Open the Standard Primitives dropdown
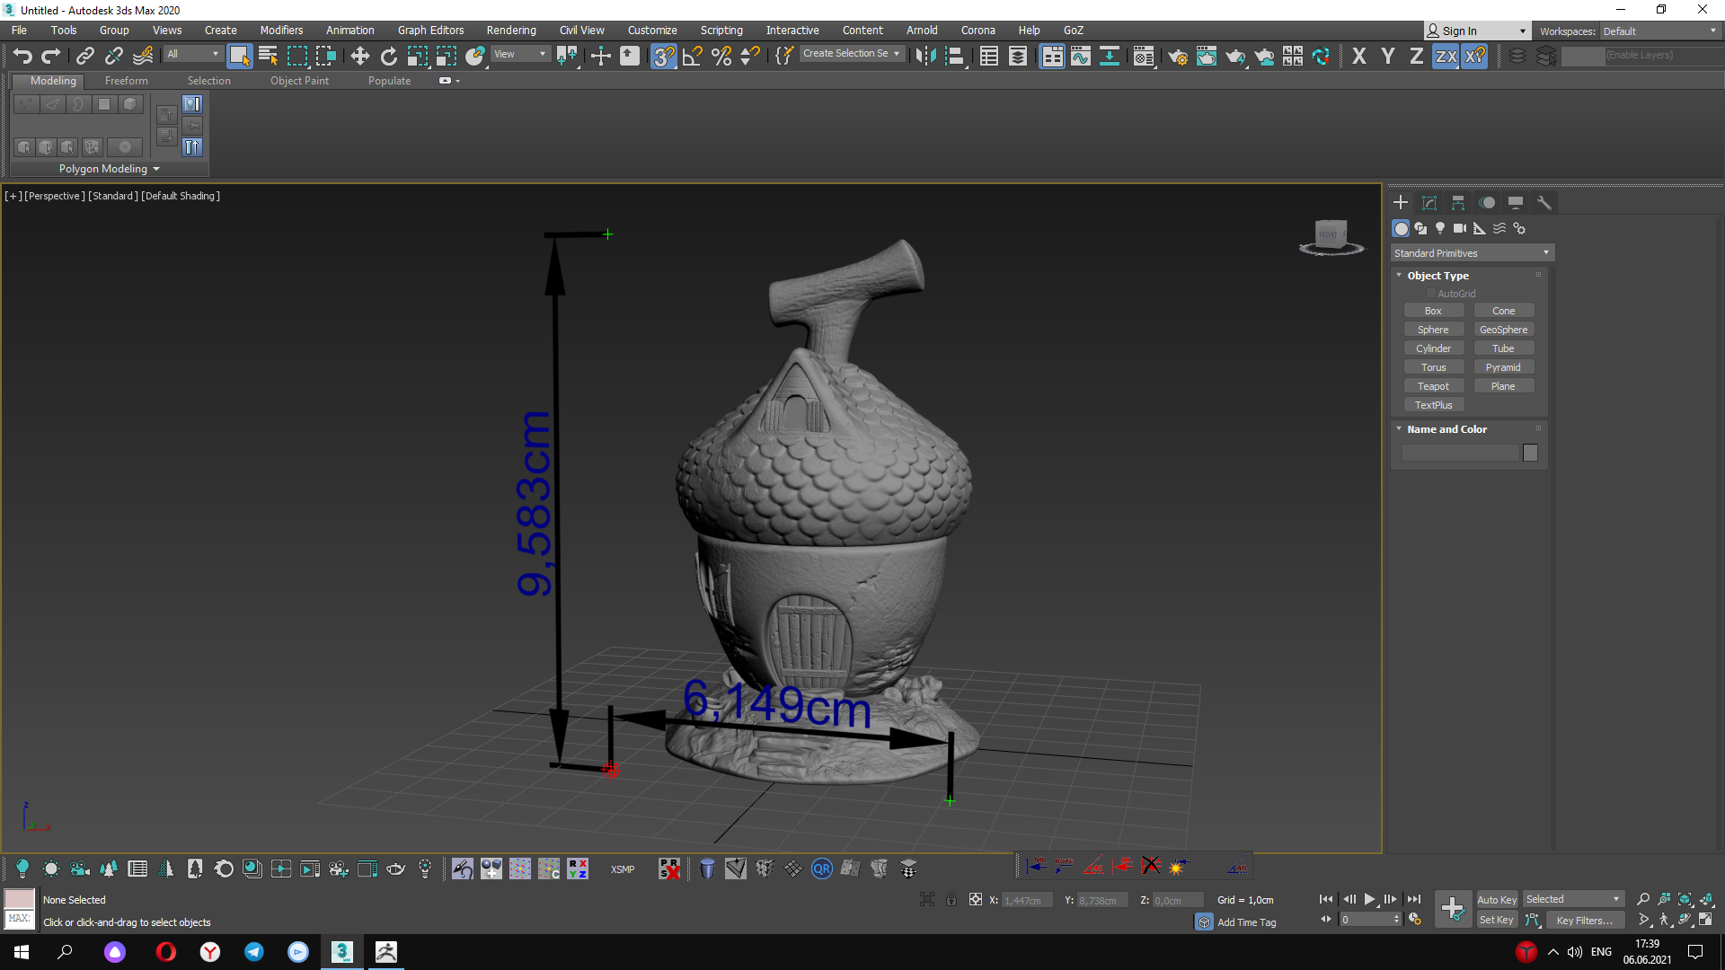Viewport: 1725px width, 970px height. (x=1472, y=253)
